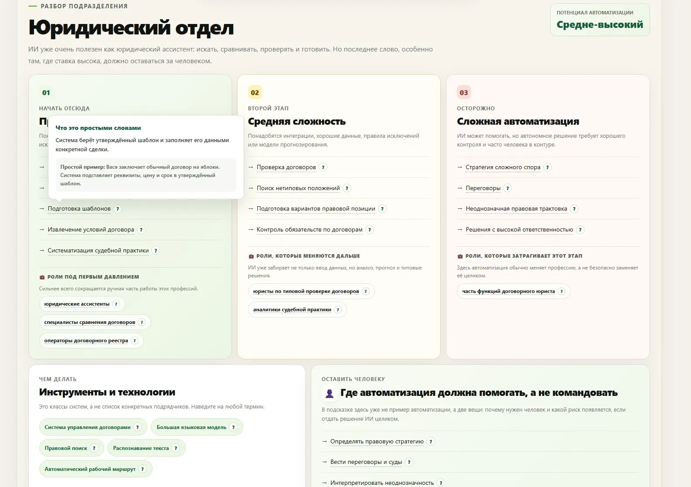Click the person icon beside the automation heading
This screenshot has height=487, width=691.
coord(330,394)
